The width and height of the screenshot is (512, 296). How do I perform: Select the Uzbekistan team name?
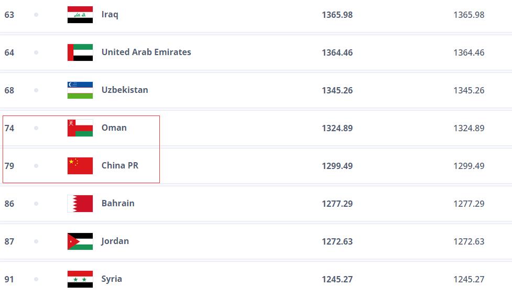[x=125, y=90]
